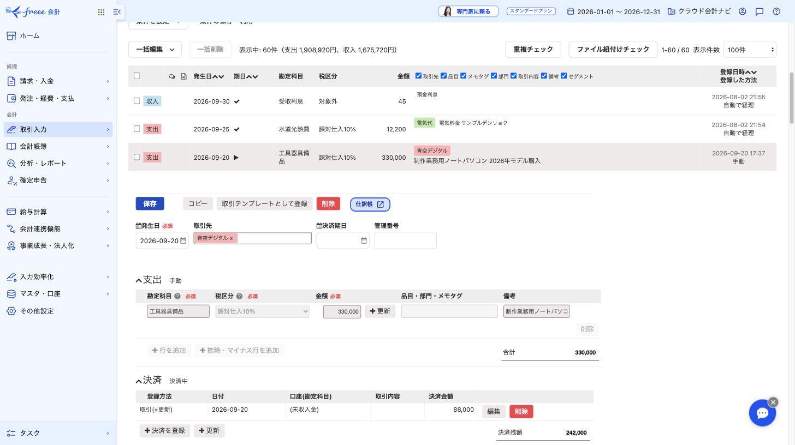Toggle the 取引先 column checkbox
This screenshot has width=795, height=445.
418,76
